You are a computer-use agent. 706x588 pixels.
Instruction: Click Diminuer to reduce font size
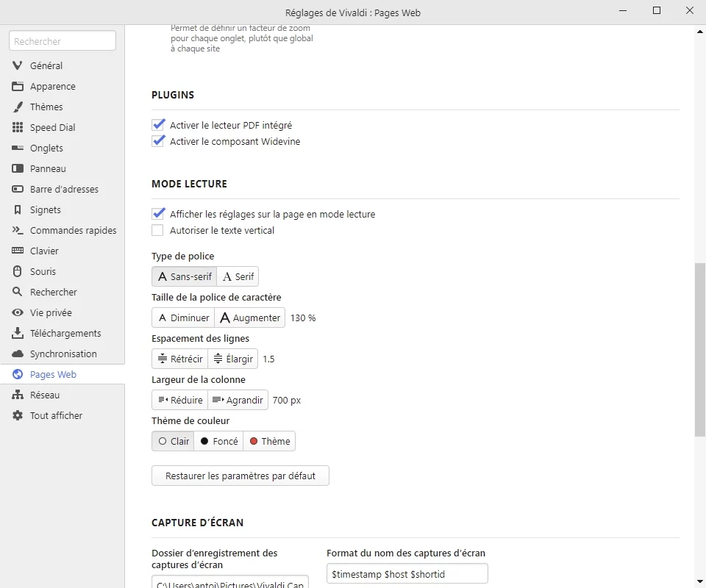(x=183, y=318)
